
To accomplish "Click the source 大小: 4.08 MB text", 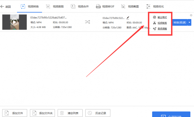I will (38, 27).
